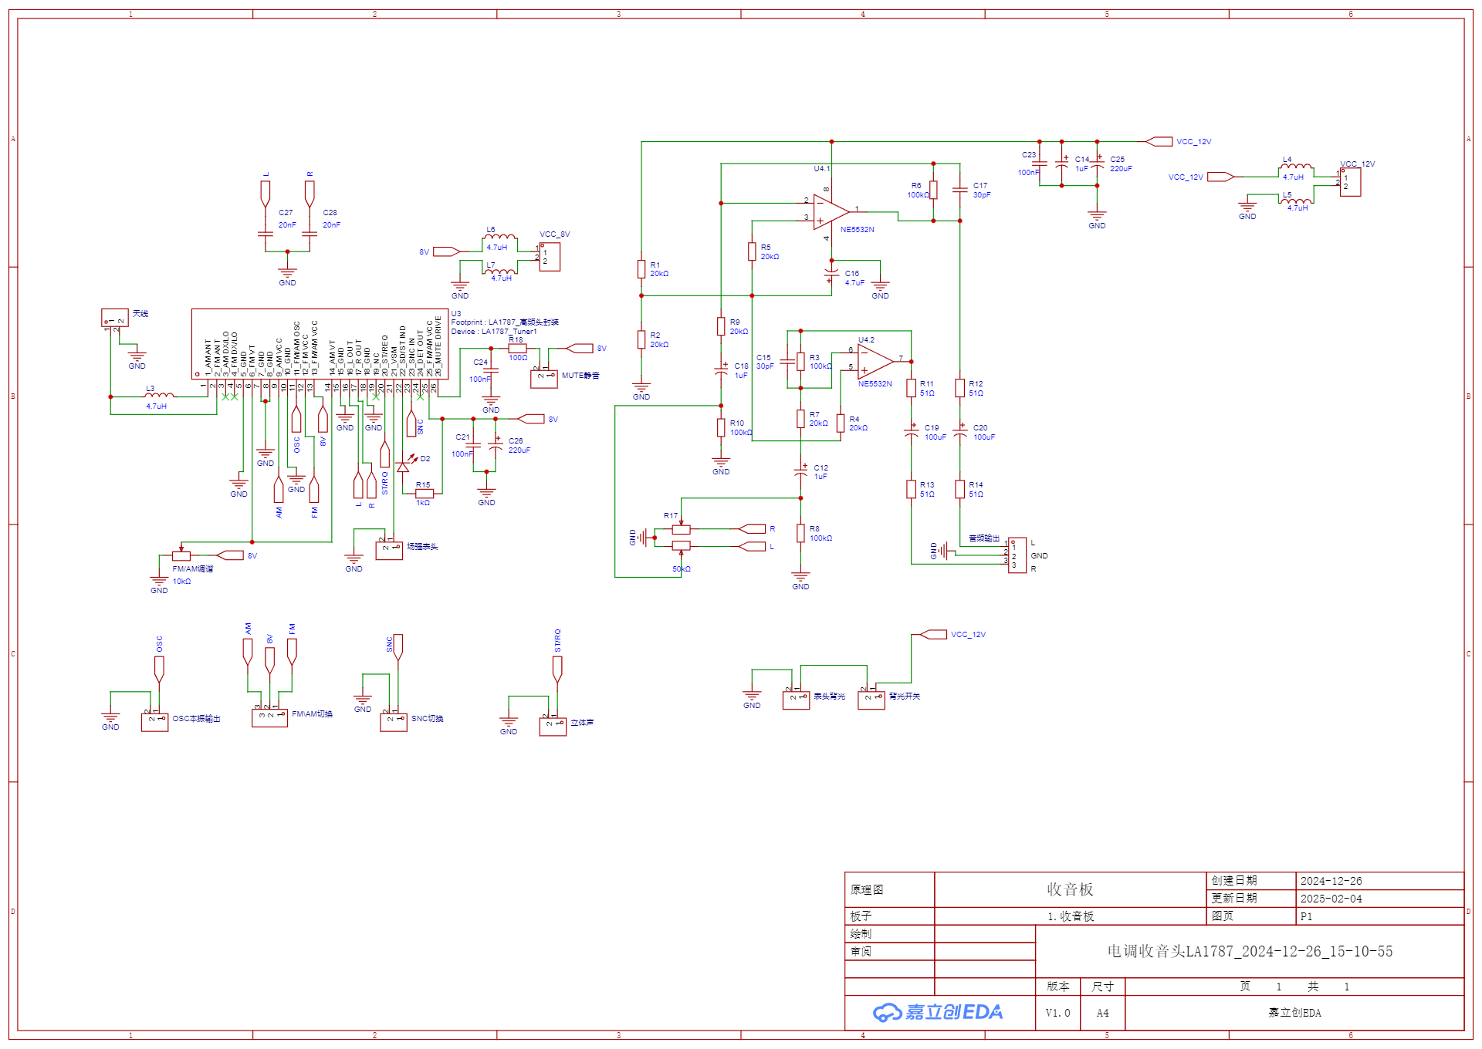The width and height of the screenshot is (1482, 1049).
Task: Click the 嘉立创EDA logo in title block
Action: tap(938, 1012)
